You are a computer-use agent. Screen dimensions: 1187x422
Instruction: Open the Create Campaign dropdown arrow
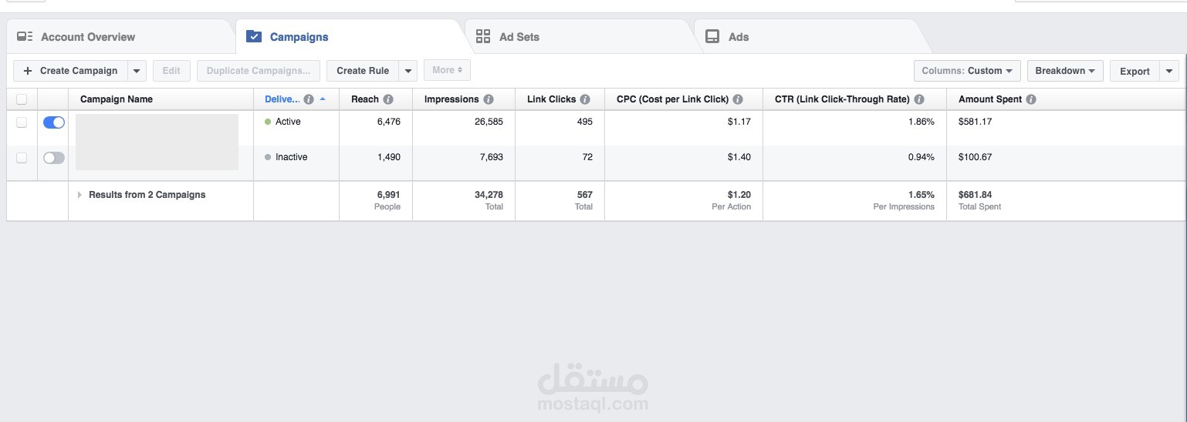pos(137,71)
